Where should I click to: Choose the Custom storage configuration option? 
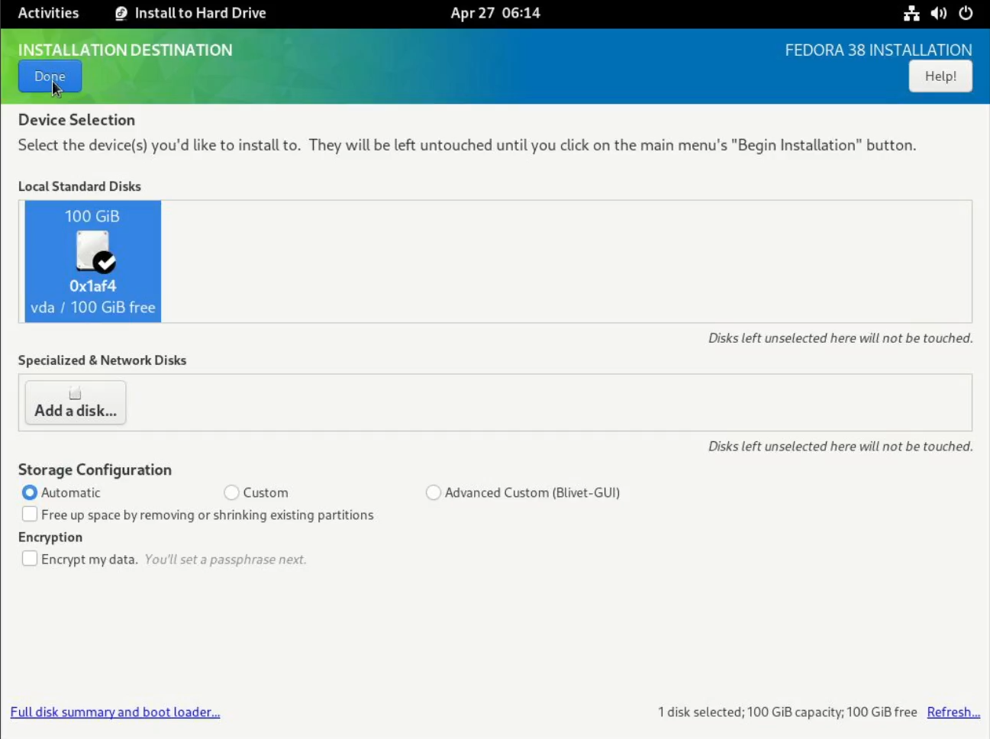pos(231,492)
